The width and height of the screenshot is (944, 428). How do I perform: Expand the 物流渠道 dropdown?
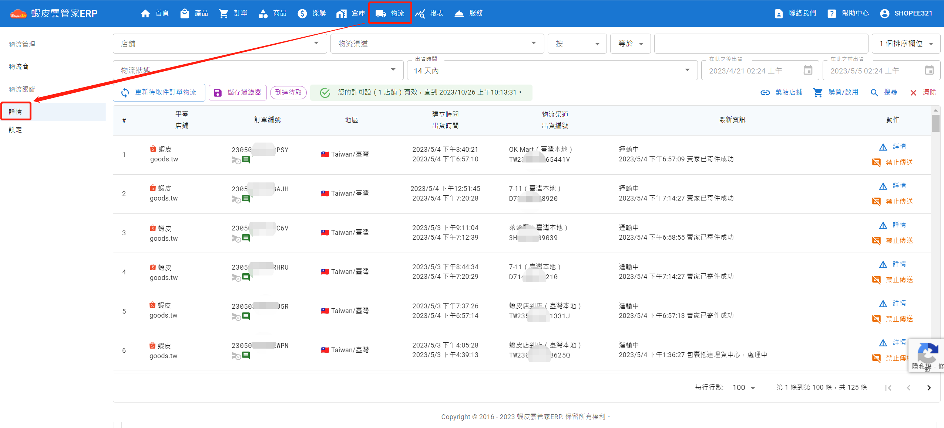pyautogui.click(x=437, y=44)
